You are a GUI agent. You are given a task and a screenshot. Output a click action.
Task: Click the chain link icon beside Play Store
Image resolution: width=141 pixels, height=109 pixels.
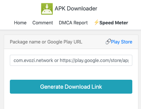point(108,42)
